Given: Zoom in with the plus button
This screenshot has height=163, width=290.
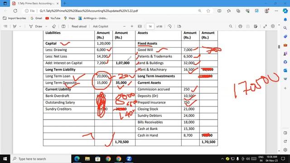Looking at the screenshot, I should coord(132,26).
